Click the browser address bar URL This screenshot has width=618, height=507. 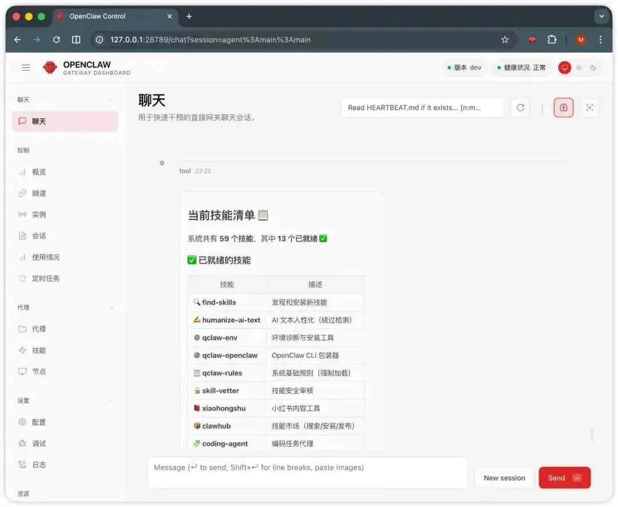(x=211, y=39)
